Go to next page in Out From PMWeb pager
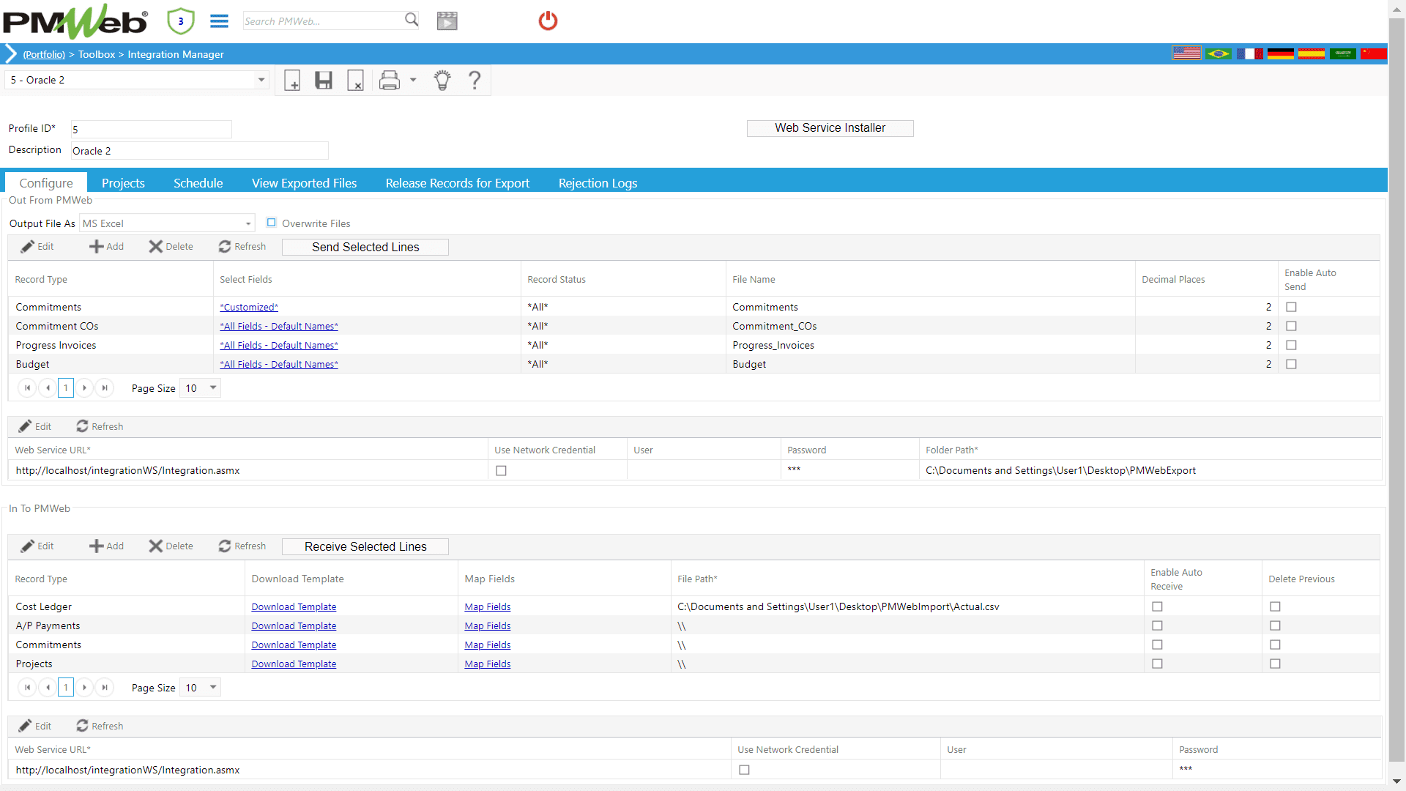This screenshot has height=791, width=1406. 85,388
